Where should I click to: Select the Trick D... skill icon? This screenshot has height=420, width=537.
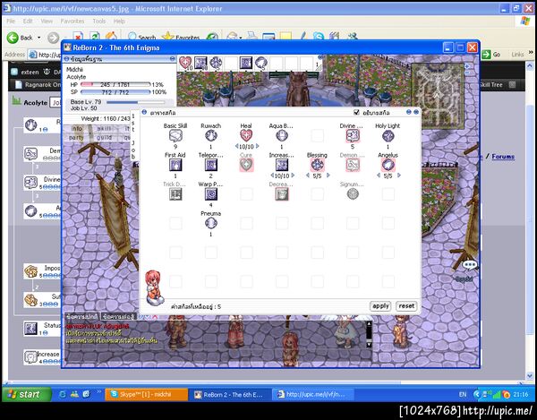[x=175, y=194]
